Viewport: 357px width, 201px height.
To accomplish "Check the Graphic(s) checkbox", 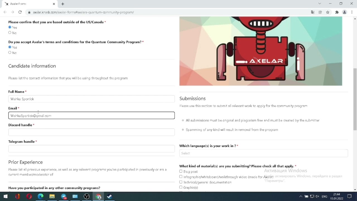I will [181, 187].
